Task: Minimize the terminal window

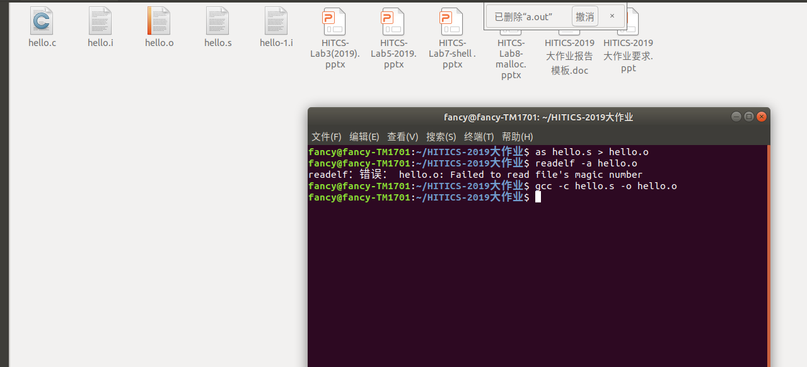Action: (x=736, y=117)
